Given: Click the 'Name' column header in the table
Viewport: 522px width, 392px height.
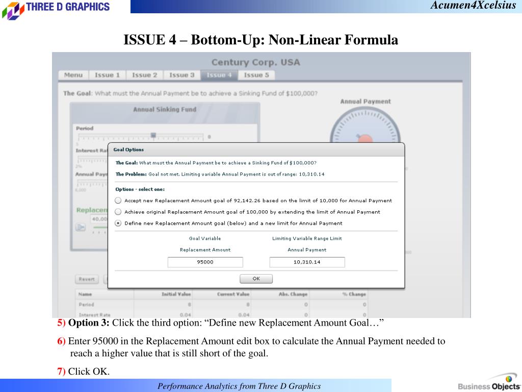Looking at the screenshot, I should (85, 294).
